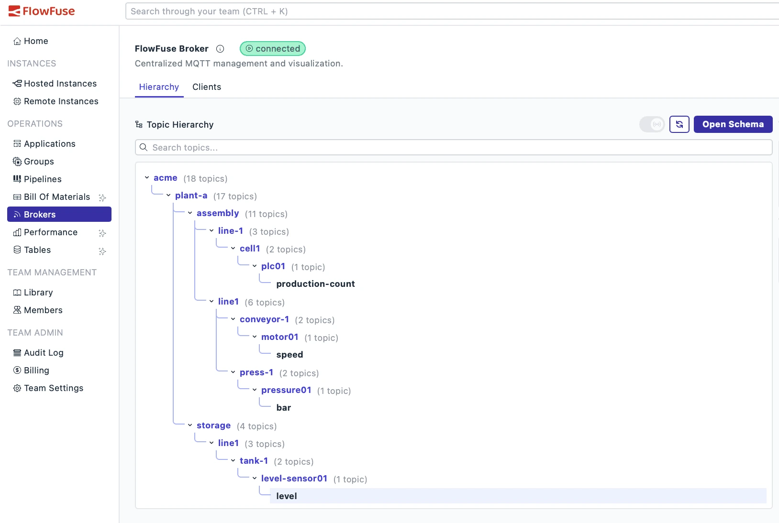Image resolution: width=779 pixels, height=523 pixels.
Task: Click the magnifier icon in topic search
Action: 144,147
